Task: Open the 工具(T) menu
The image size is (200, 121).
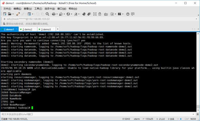Action: (38, 9)
